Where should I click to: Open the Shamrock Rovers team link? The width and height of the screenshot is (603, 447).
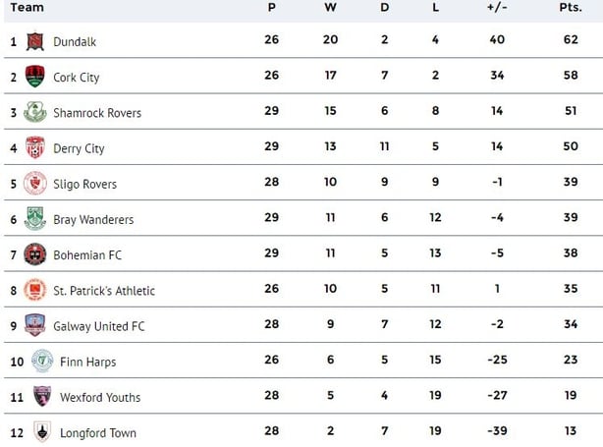click(97, 113)
